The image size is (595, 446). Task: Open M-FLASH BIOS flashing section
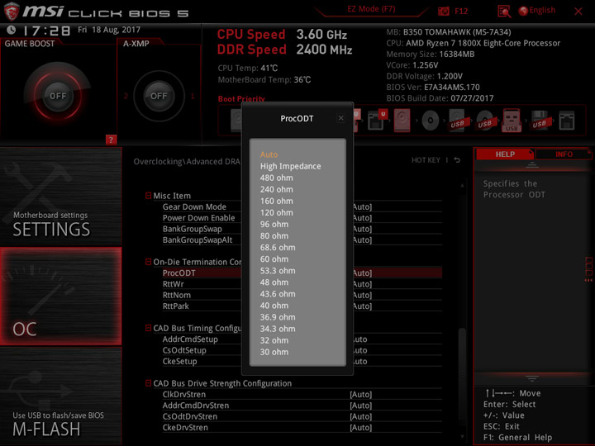click(60, 396)
